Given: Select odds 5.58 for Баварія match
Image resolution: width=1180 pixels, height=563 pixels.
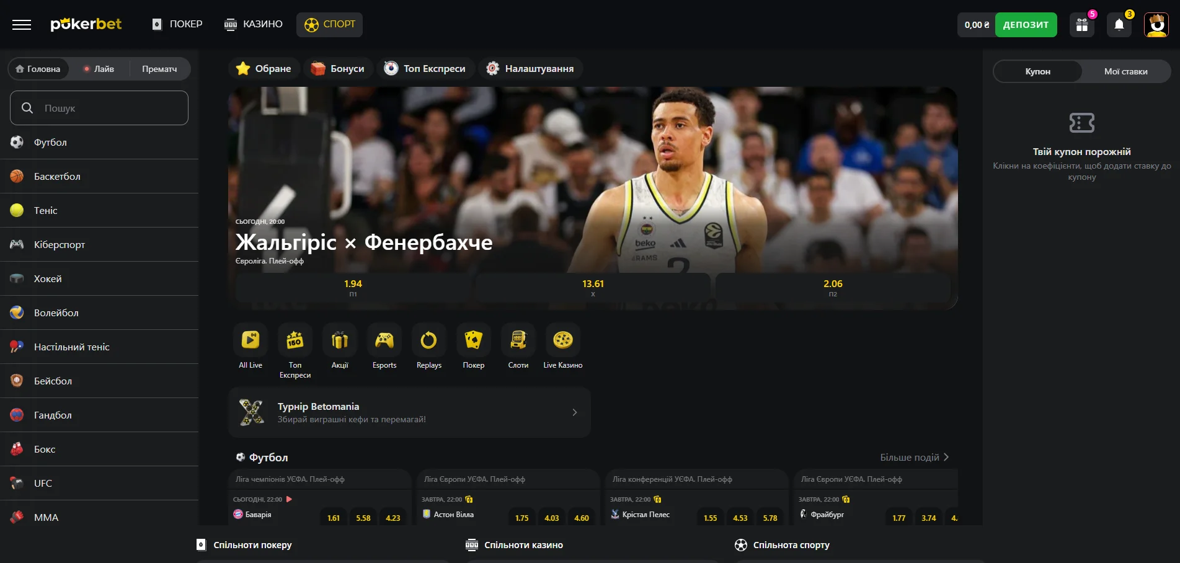Looking at the screenshot, I should (x=363, y=518).
